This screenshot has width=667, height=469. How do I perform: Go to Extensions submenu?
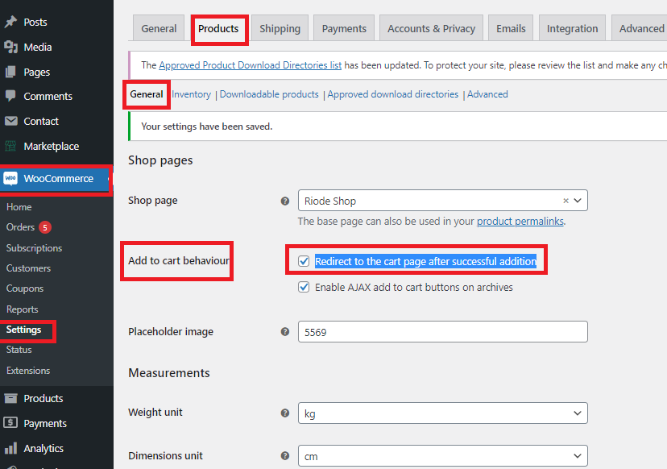pyautogui.click(x=28, y=370)
